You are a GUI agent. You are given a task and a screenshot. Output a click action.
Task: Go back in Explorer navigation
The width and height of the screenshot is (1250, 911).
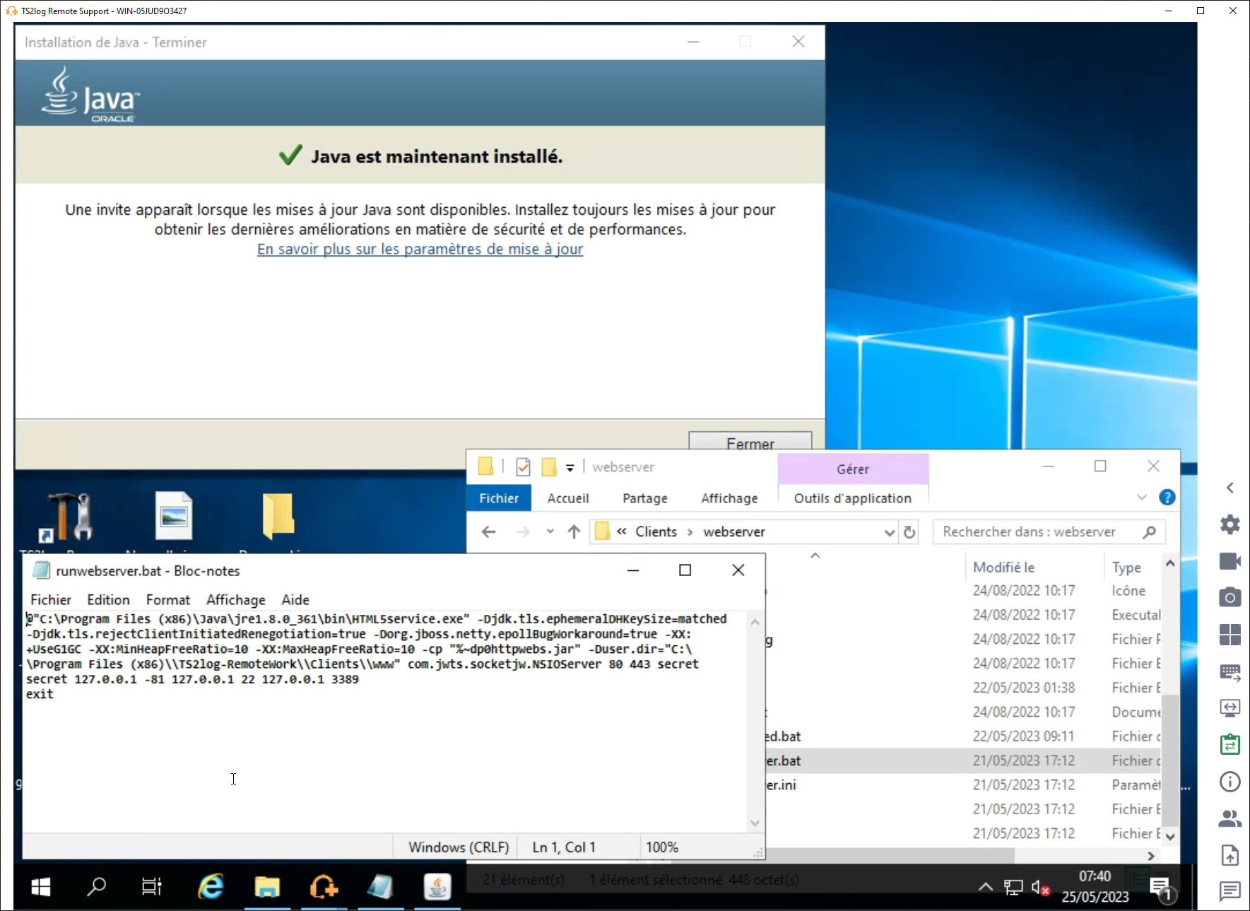click(488, 532)
